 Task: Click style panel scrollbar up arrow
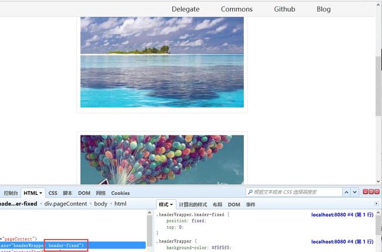(x=378, y=213)
